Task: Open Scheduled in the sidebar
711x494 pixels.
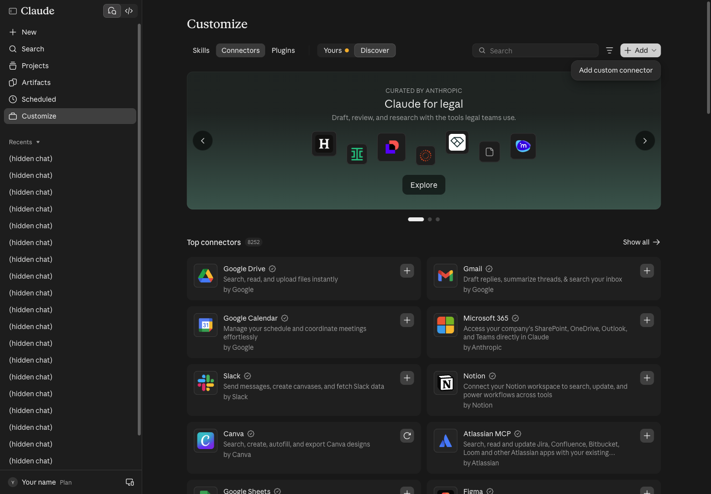Action: coord(70,99)
